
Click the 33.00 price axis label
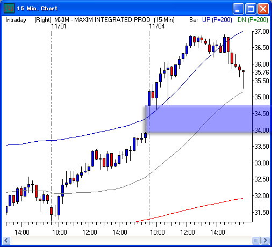tap(262, 163)
